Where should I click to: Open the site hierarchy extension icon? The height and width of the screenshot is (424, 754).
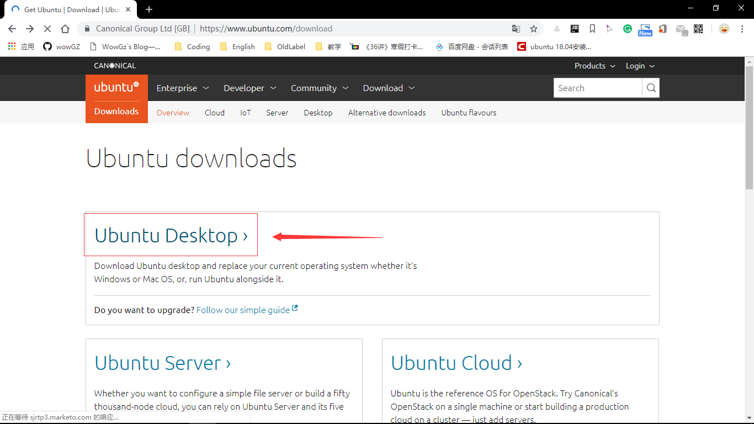click(x=557, y=29)
